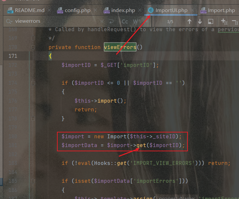Toggle Match Case (Cc) option
Image resolution: width=239 pixels, height=199 pixels.
click(x=125, y=21)
